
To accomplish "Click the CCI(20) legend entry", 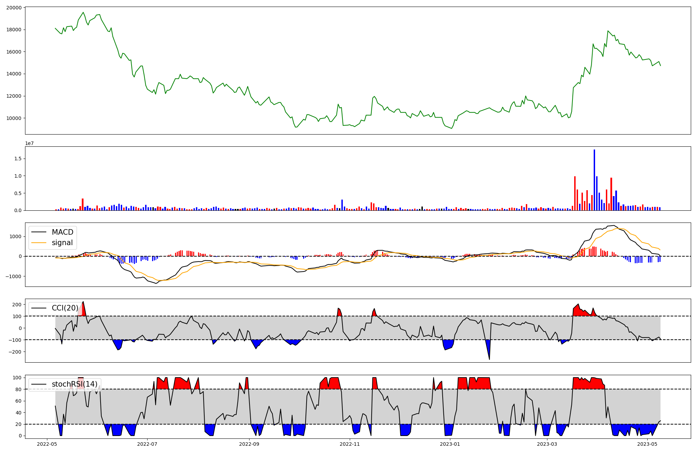I will point(65,308).
